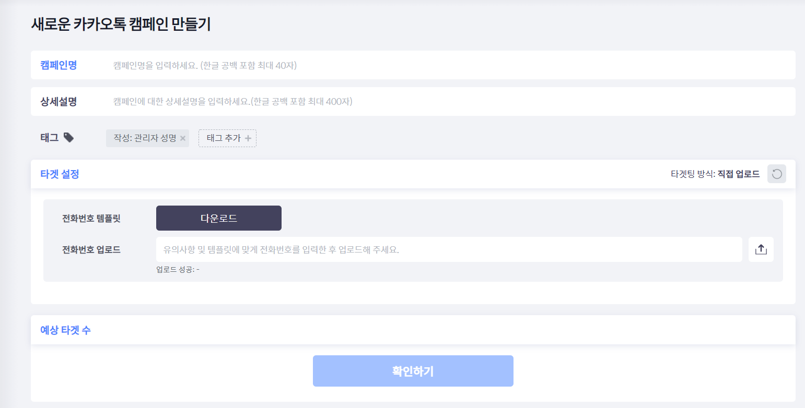This screenshot has width=805, height=408.
Task: Focus the 상세설명 description field
Action: pos(449,101)
